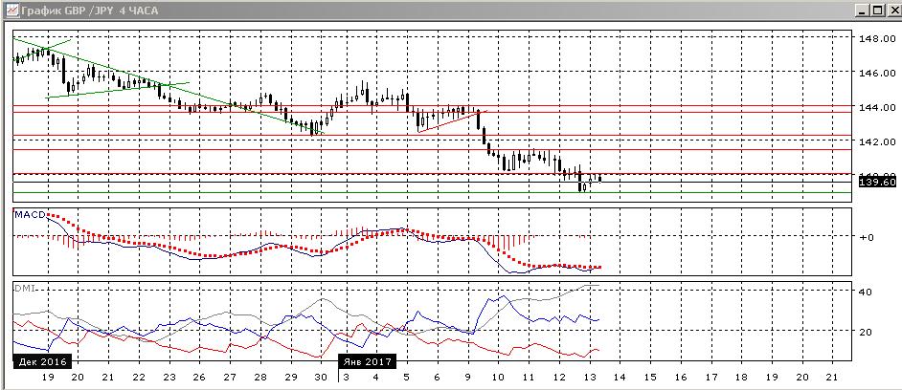Click date label 23 on the time axis
Screen dimensions: 902x390
pyautogui.click(x=169, y=378)
